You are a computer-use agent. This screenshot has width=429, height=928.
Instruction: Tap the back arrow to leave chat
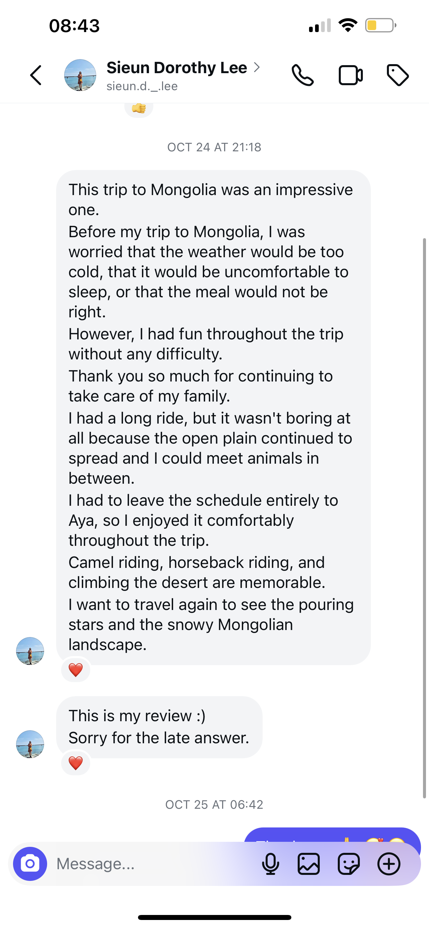click(x=36, y=75)
